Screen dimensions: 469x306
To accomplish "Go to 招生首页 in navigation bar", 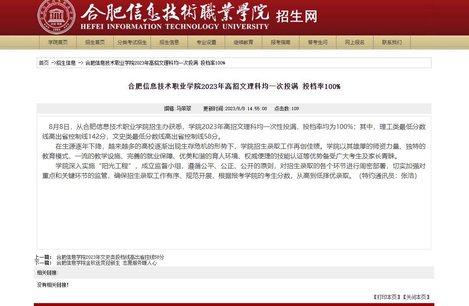I will pos(95,42).
